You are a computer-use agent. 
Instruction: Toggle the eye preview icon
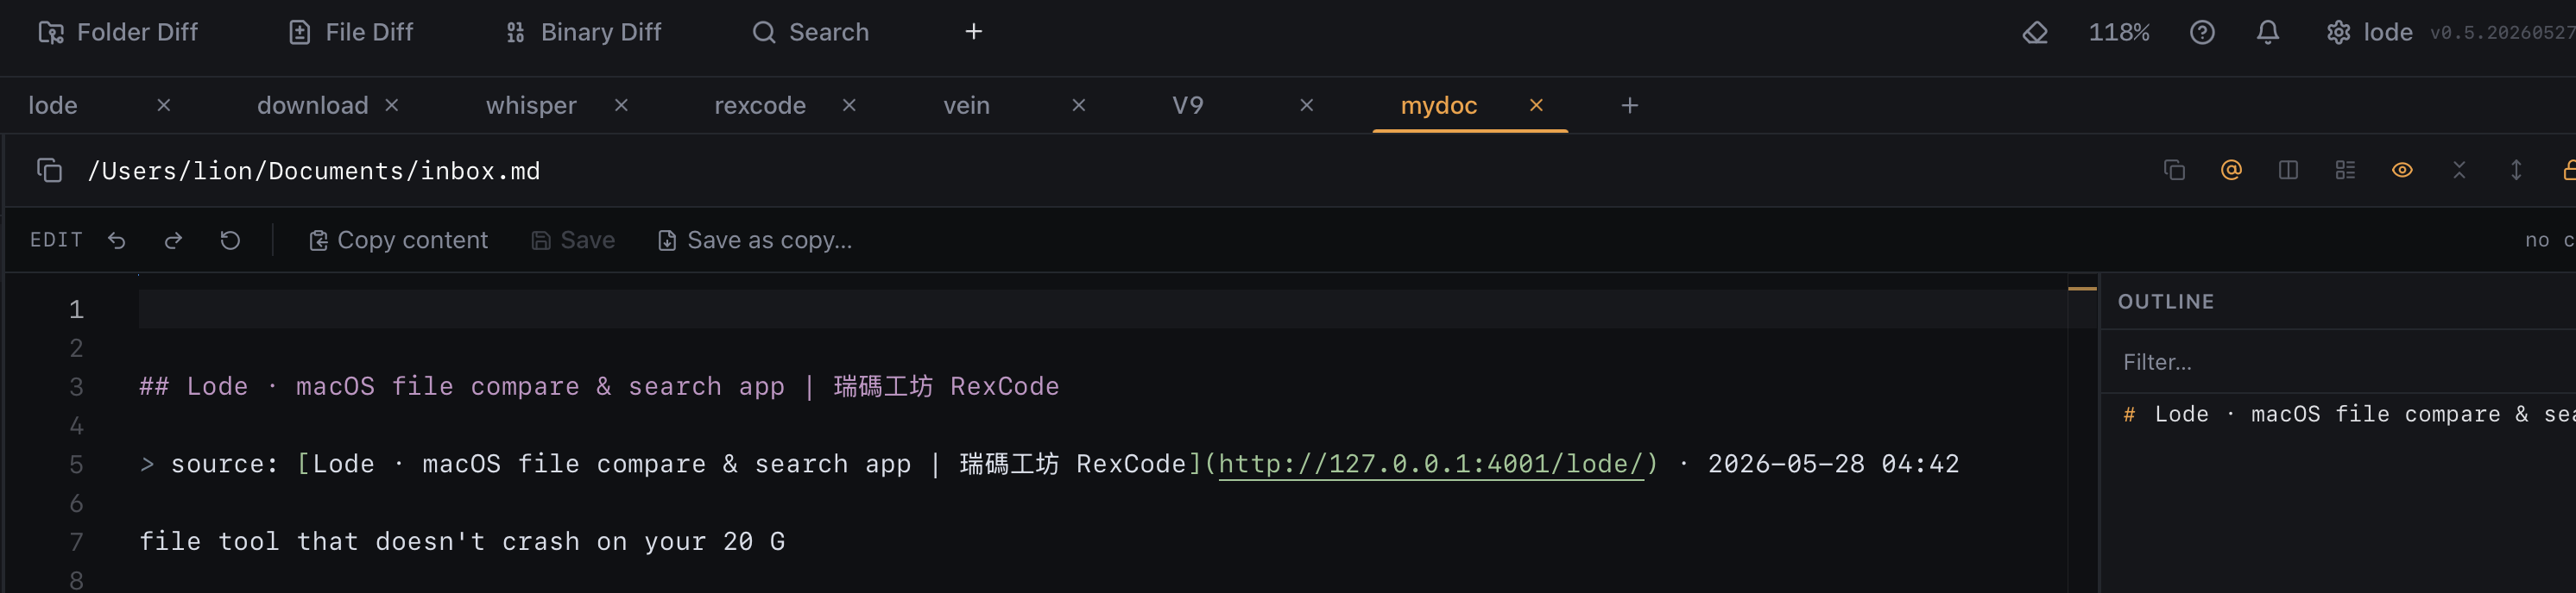(x=2402, y=171)
